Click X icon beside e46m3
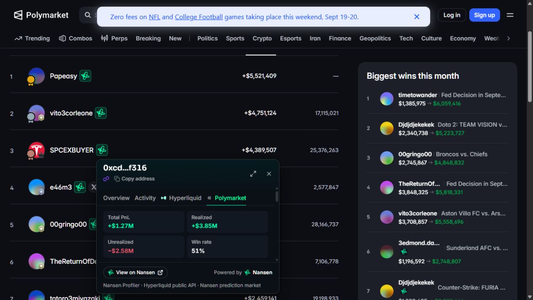The height and width of the screenshot is (300, 533). (x=94, y=187)
